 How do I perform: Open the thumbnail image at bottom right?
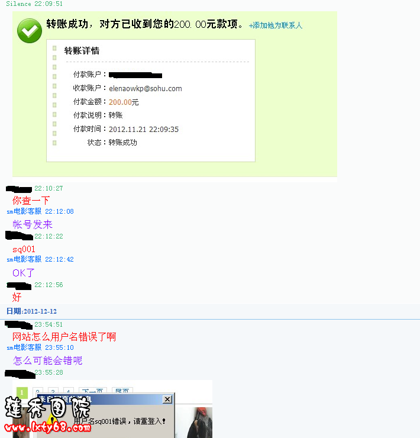coord(200,423)
